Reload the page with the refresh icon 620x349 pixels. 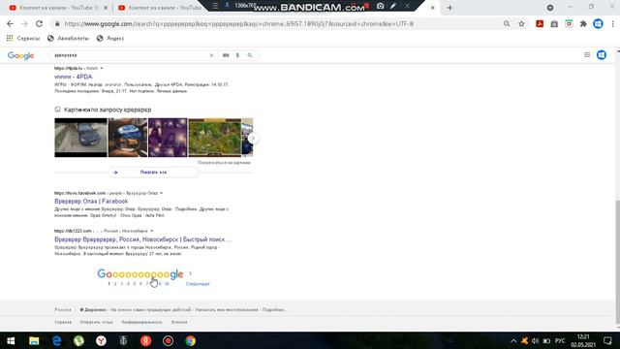click(x=39, y=23)
